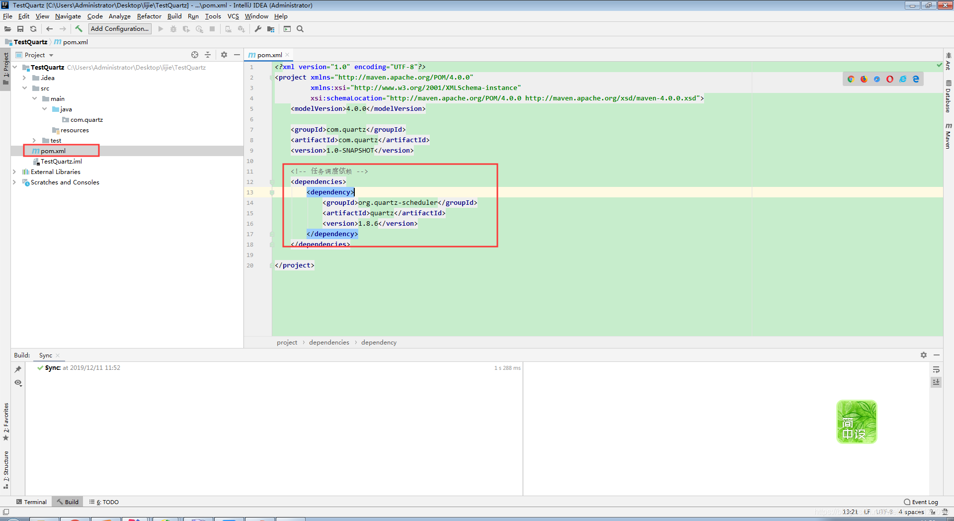Click the Build tab at bottom
The height and width of the screenshot is (521, 954).
[68, 502]
